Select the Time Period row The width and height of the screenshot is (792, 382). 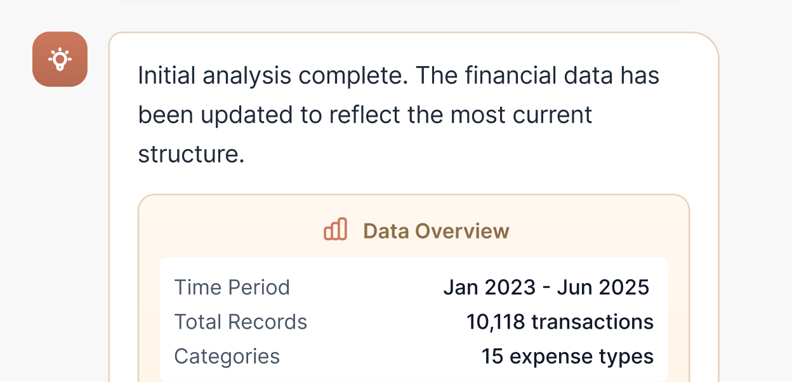pos(232,287)
